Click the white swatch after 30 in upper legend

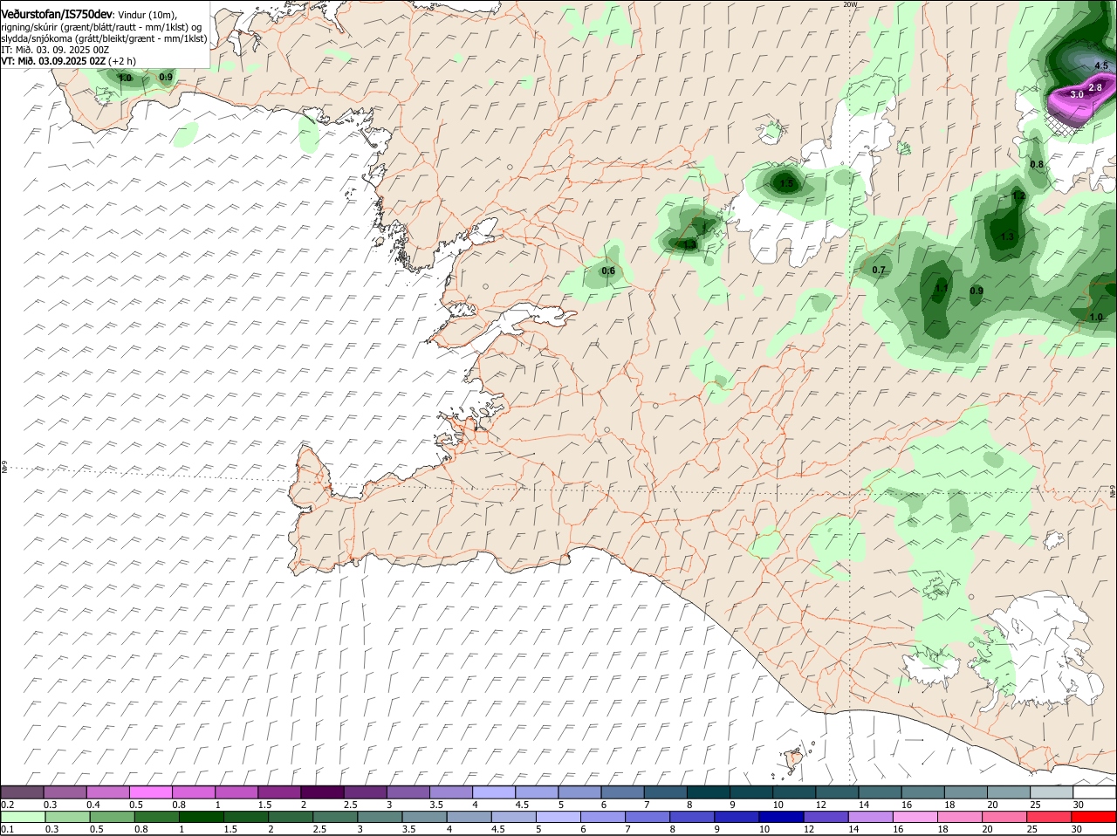pyautogui.click(x=1094, y=792)
